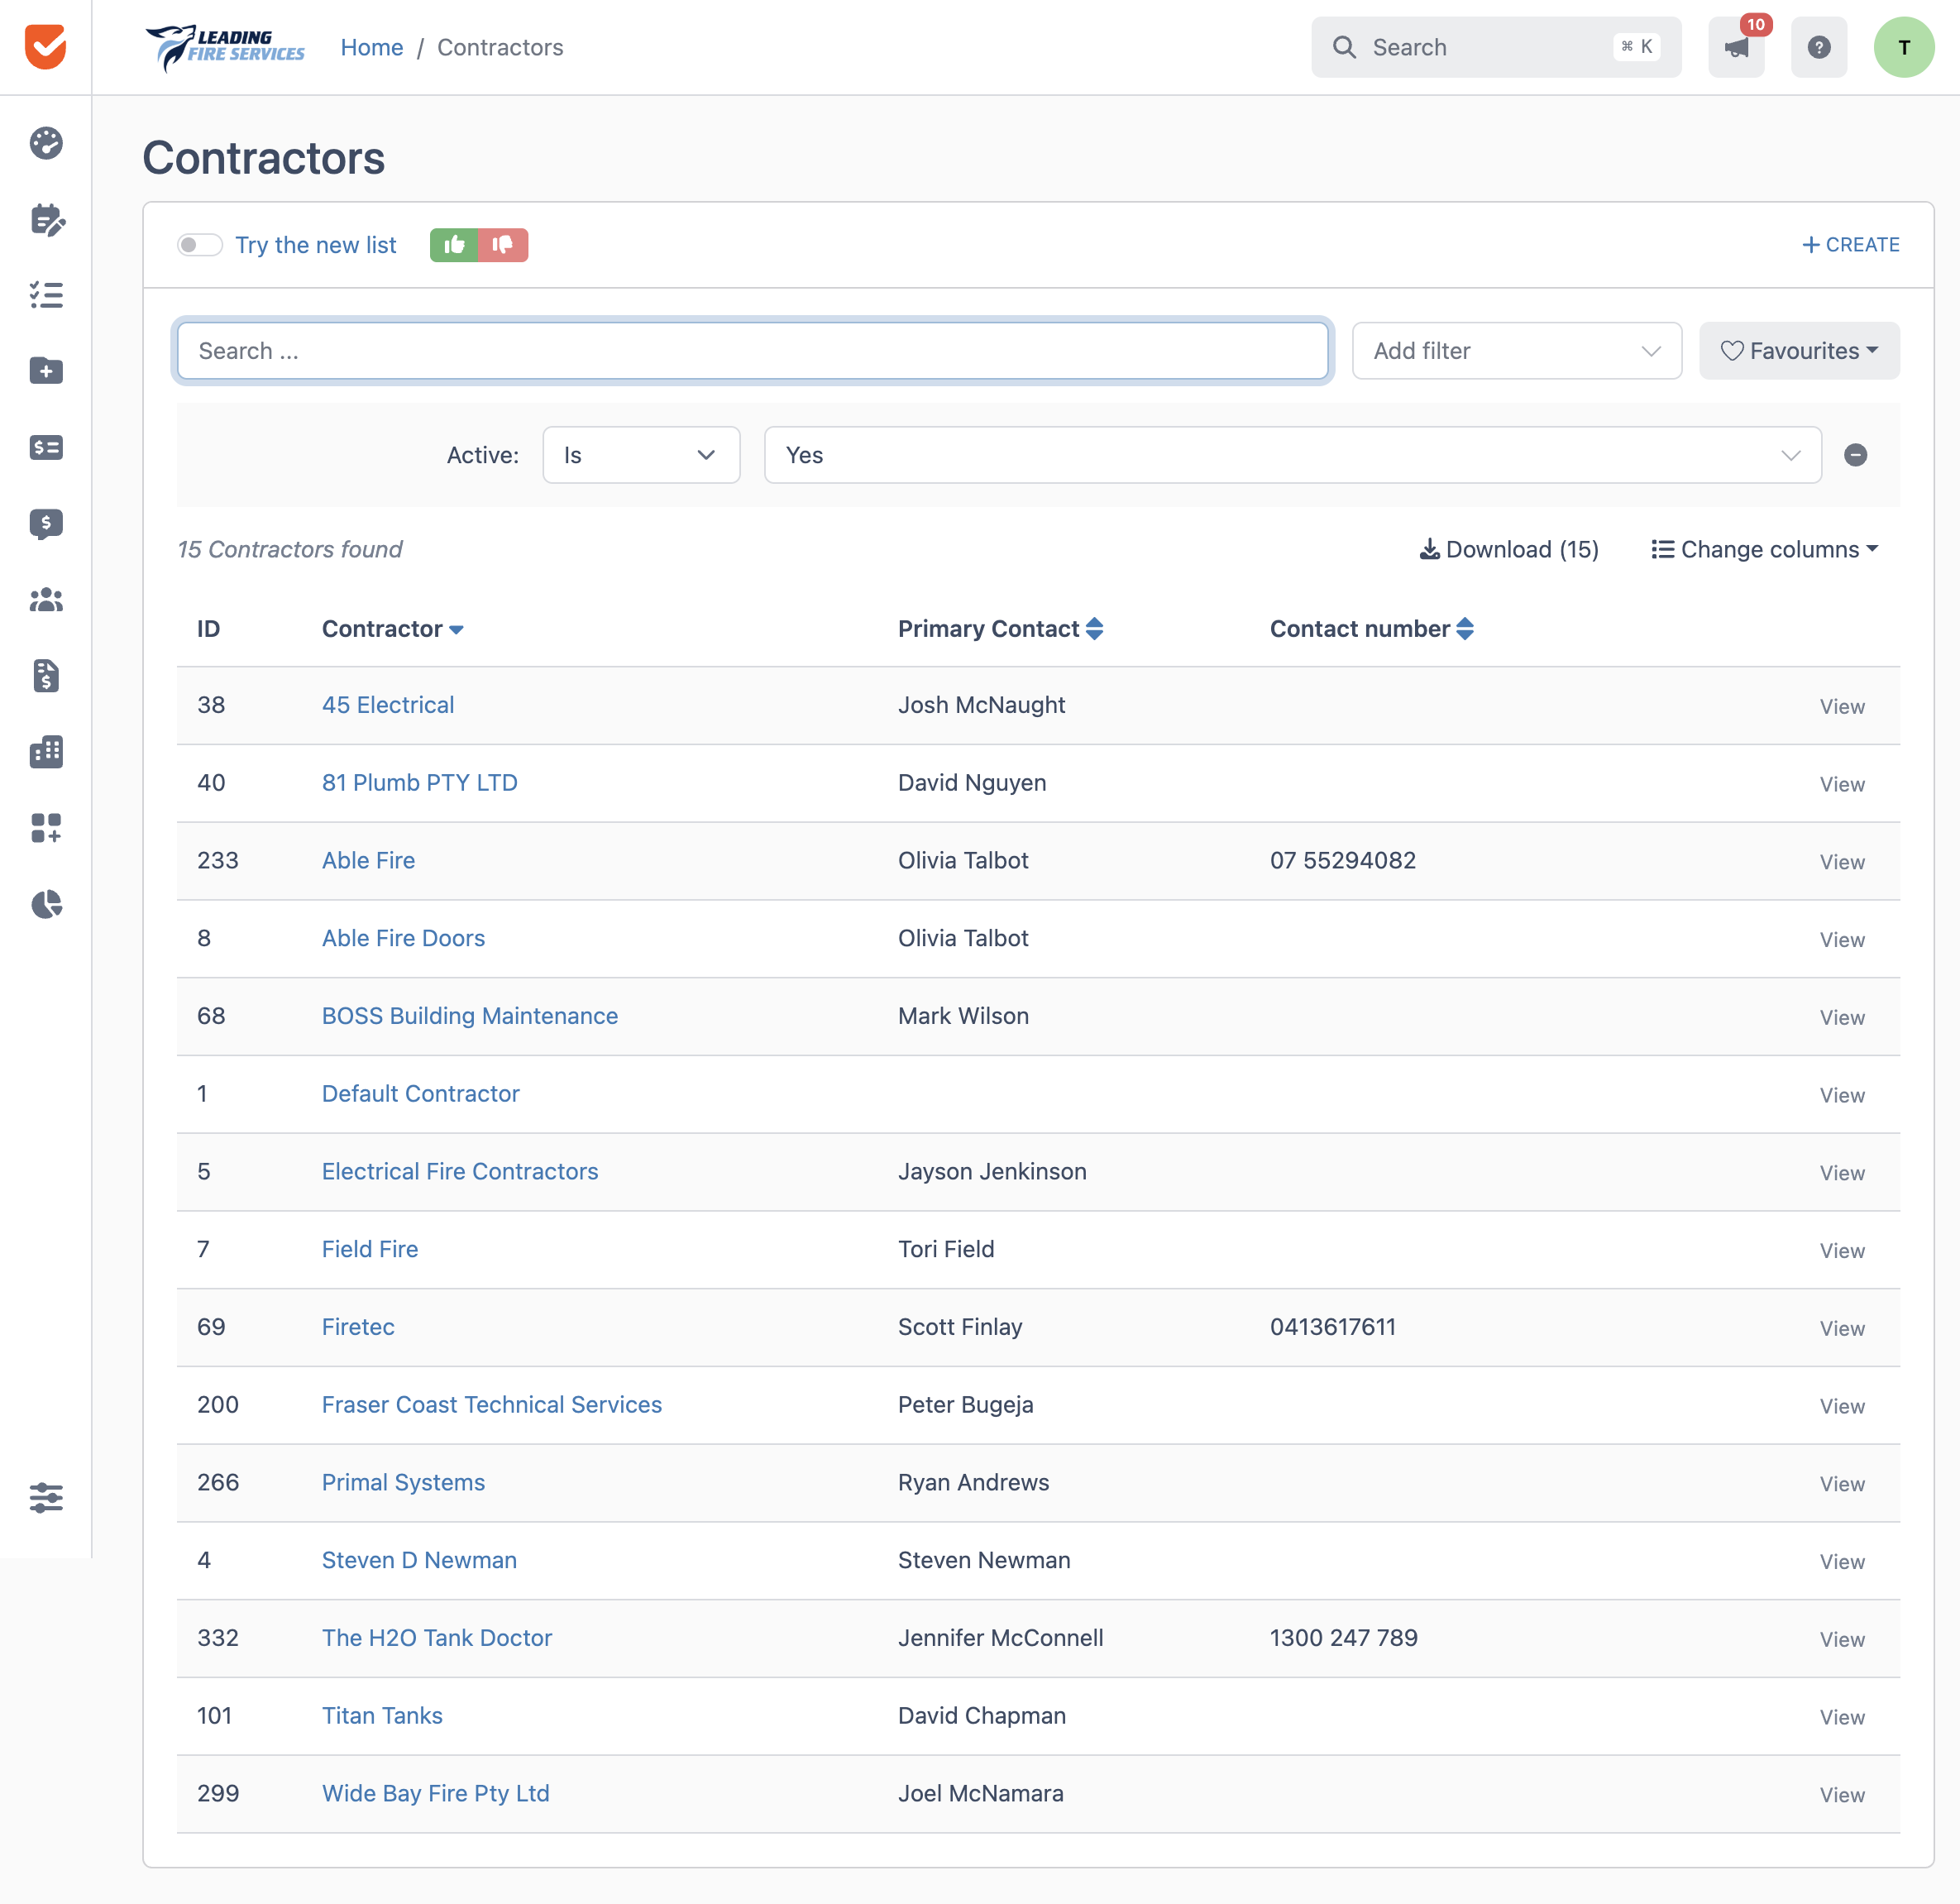Open The H2O Tank Doctor link
Screen dimensions: 1960x1904
point(437,1638)
